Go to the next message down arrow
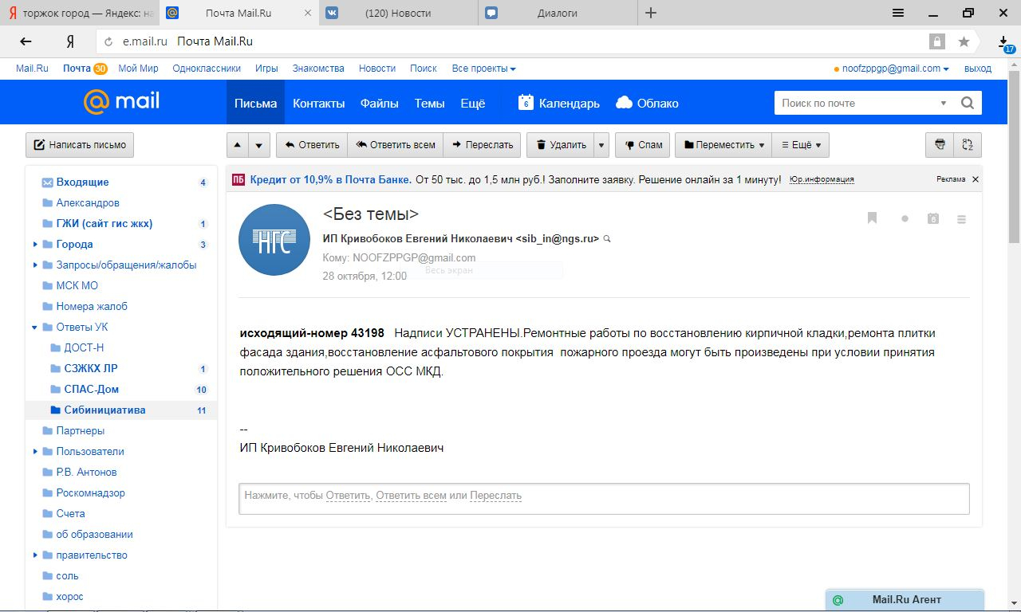This screenshot has height=612, width=1021. click(258, 145)
